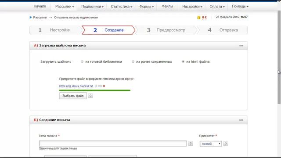
Task: Collapse the Загрузка шаблона письма section
Action: (241, 46)
